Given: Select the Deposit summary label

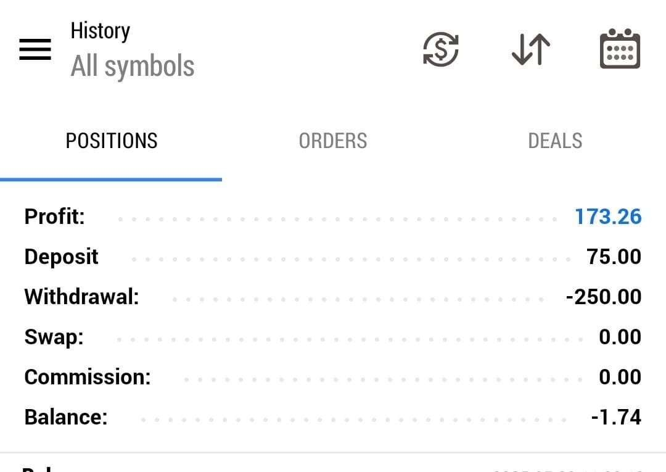Looking at the screenshot, I should (61, 257).
